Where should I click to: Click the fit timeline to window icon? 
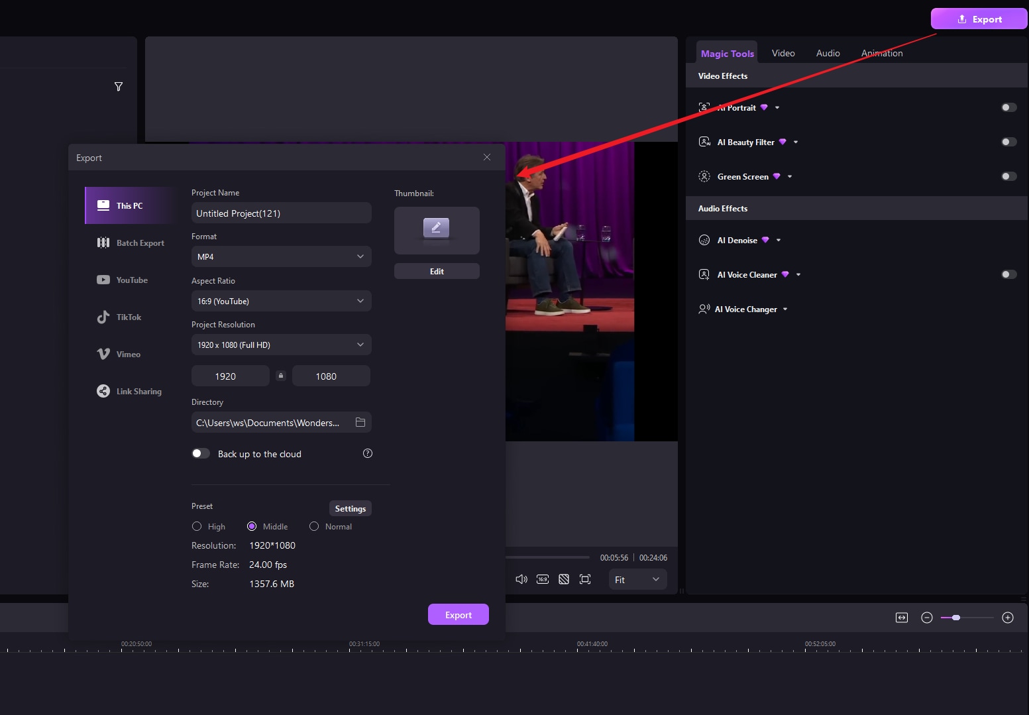click(x=902, y=618)
